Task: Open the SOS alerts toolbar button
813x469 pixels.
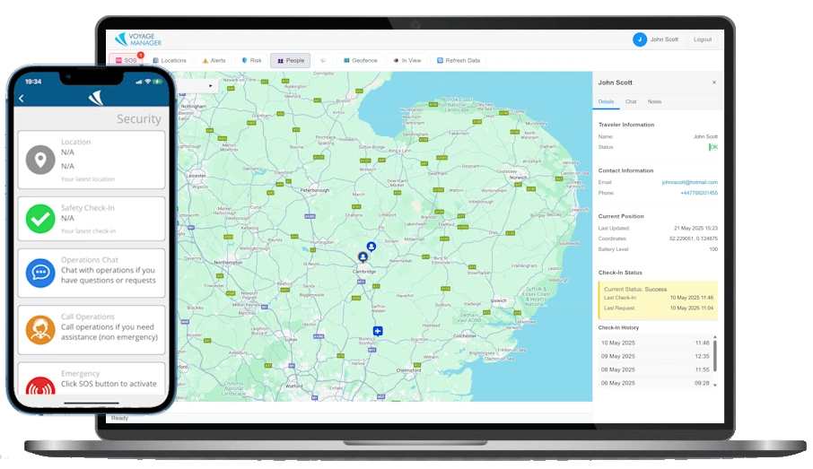Action: tap(126, 61)
